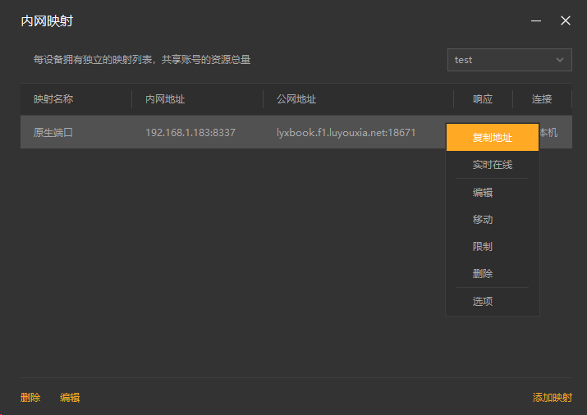This screenshot has height=415, width=587.
Task: Open 选项 from context menu
Action: tap(483, 301)
